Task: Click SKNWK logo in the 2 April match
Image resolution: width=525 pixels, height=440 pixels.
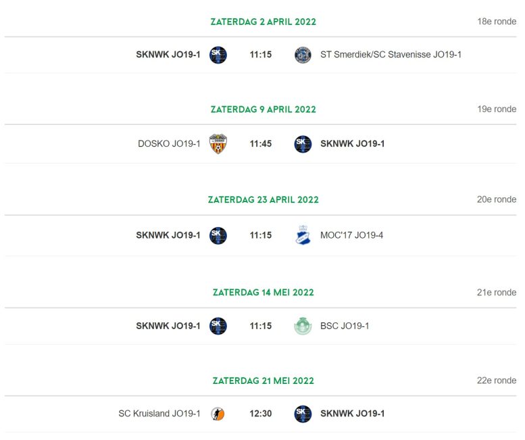Action: 218,55
